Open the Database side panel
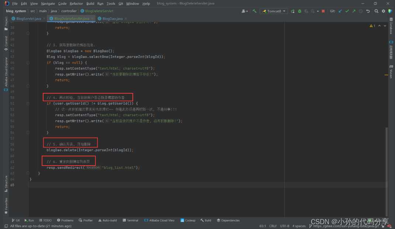 391,26
